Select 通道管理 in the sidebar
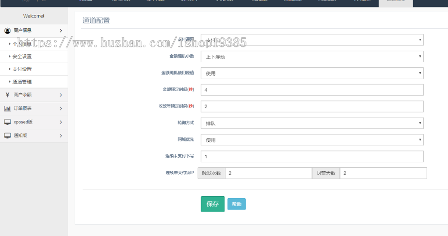This screenshot has width=448, height=236. pyautogui.click(x=34, y=82)
